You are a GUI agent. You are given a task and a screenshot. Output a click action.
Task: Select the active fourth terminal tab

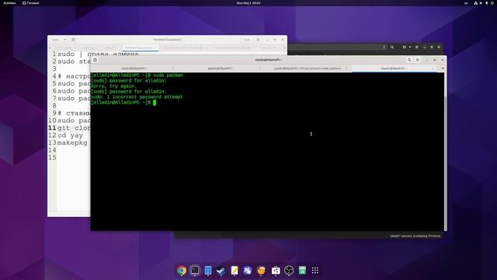pyautogui.click(x=394, y=68)
